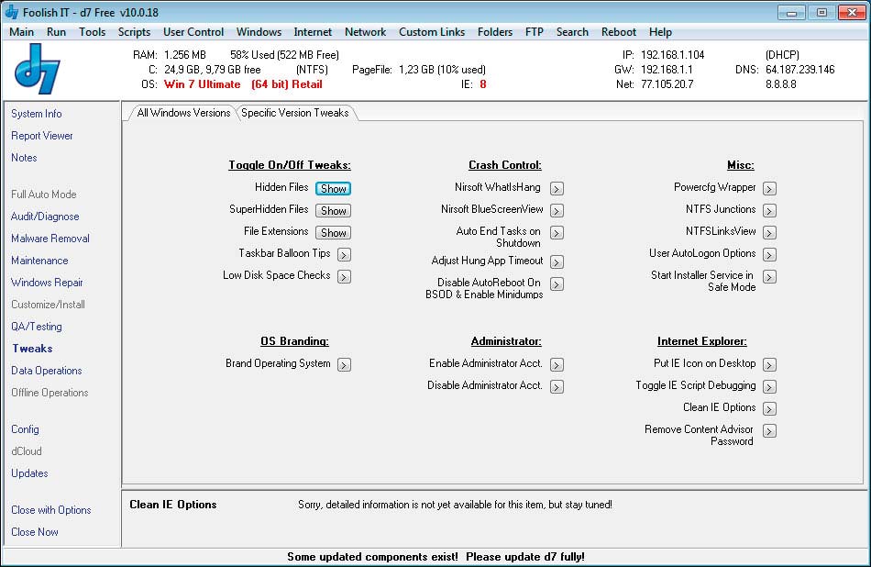Viewport: 871px width, 567px height.
Task: Click the d7 logo image
Action: click(x=38, y=69)
